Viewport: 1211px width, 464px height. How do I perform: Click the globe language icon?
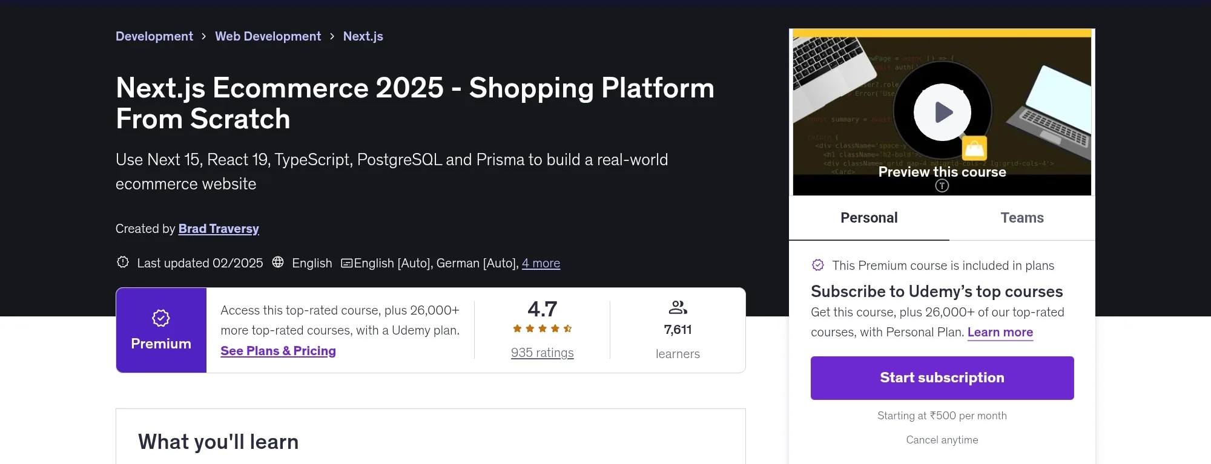(278, 263)
